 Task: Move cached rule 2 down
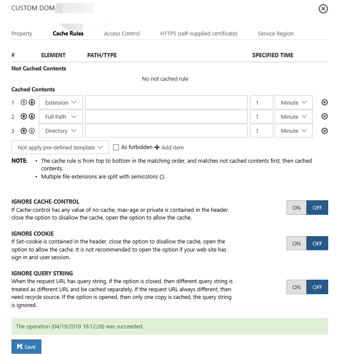click(x=32, y=117)
